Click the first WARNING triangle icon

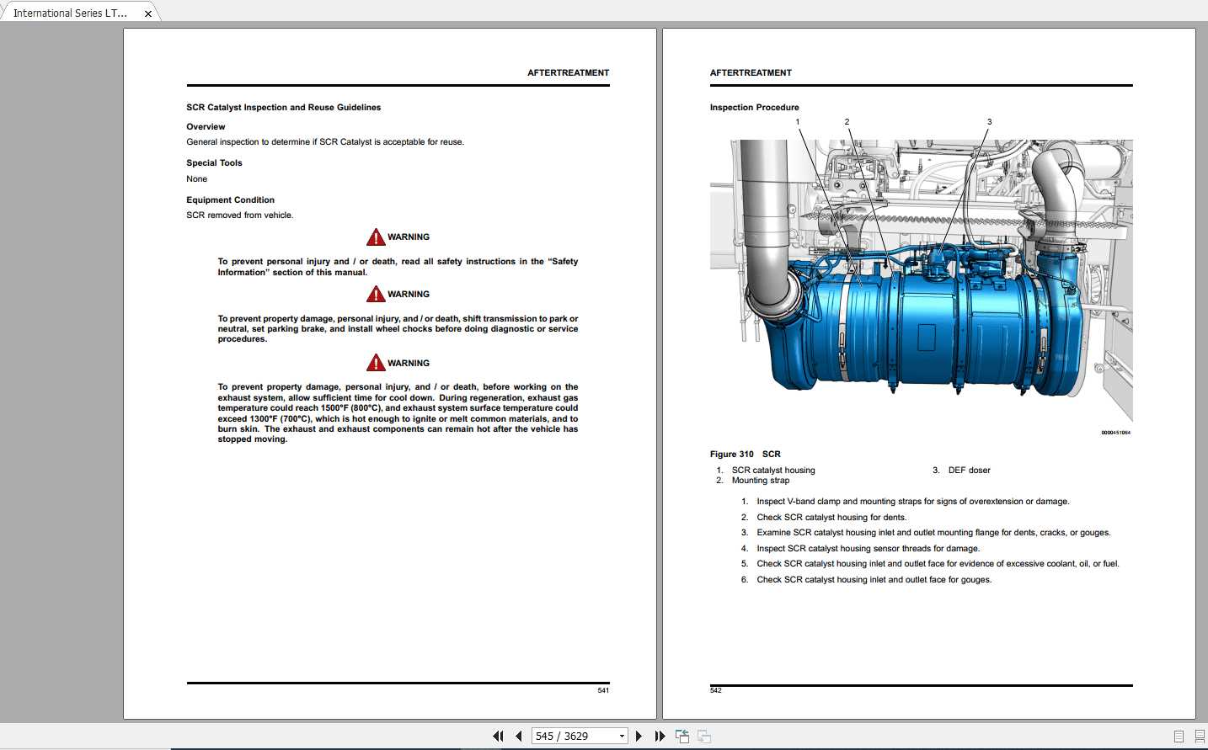click(376, 237)
